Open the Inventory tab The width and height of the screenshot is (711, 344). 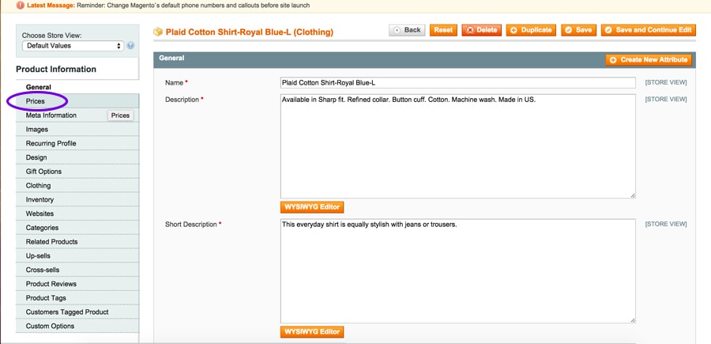click(77, 200)
